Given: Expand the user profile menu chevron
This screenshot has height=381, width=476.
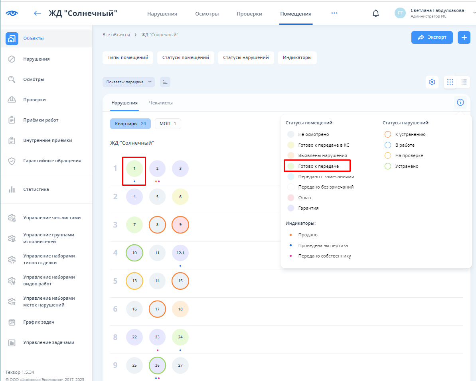Looking at the screenshot, I should 474,13.
